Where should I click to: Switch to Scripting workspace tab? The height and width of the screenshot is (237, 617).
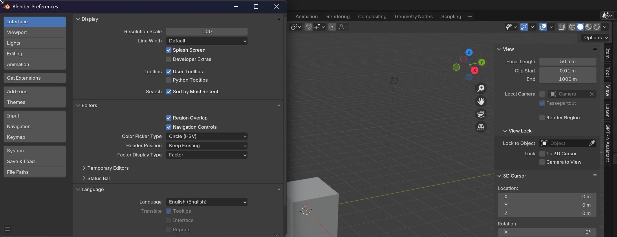pyautogui.click(x=451, y=16)
